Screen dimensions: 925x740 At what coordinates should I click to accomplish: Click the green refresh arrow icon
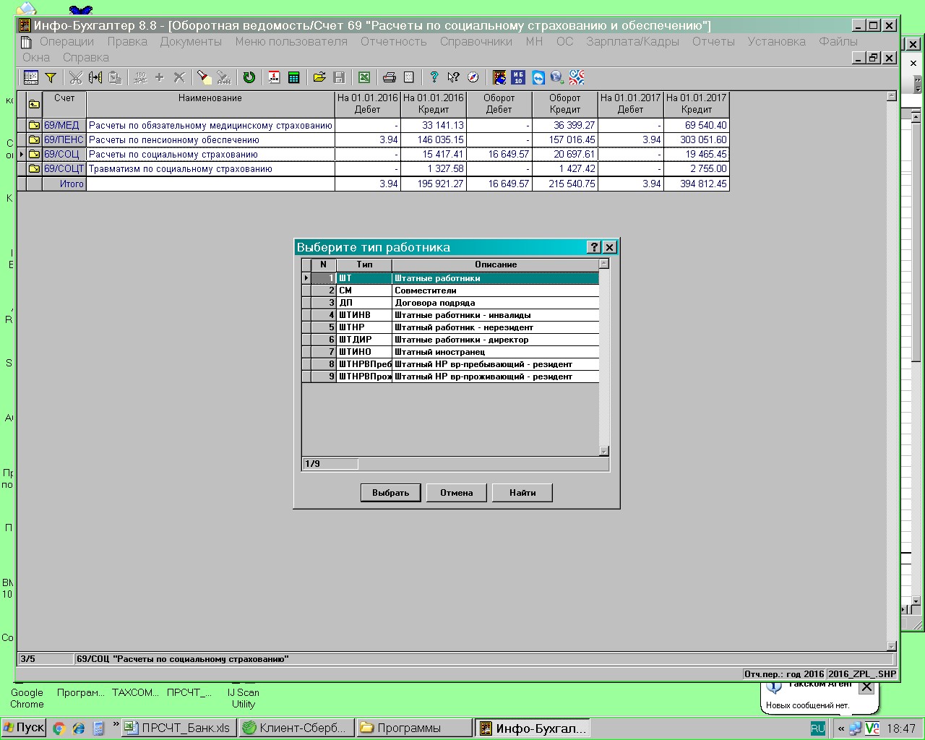coord(249,77)
